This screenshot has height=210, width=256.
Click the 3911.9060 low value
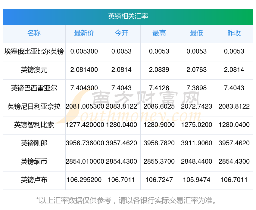(197, 143)
